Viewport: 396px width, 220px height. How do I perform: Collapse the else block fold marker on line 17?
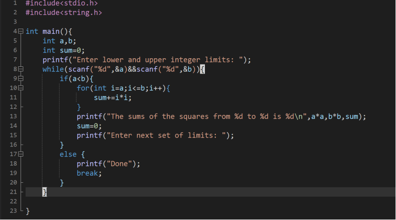pyautogui.click(x=20, y=154)
